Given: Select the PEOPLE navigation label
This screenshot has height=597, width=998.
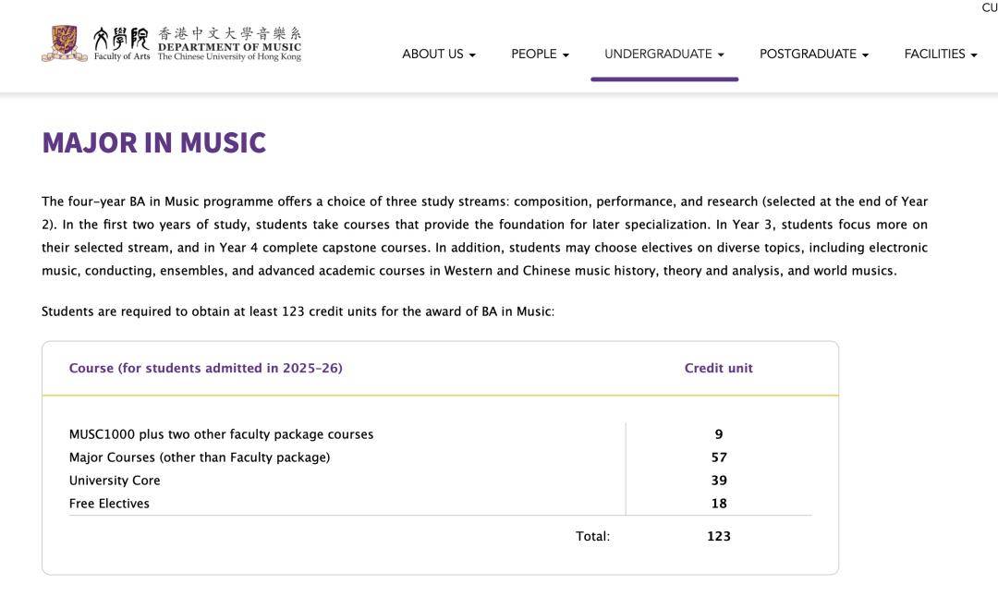Looking at the screenshot, I should click(534, 55).
